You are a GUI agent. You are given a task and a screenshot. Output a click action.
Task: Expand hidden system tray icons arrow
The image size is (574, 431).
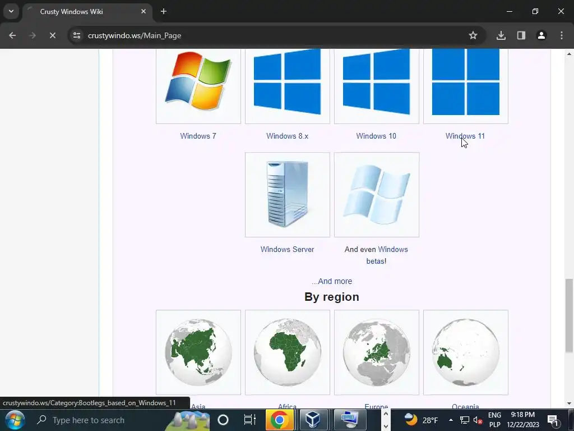451,420
